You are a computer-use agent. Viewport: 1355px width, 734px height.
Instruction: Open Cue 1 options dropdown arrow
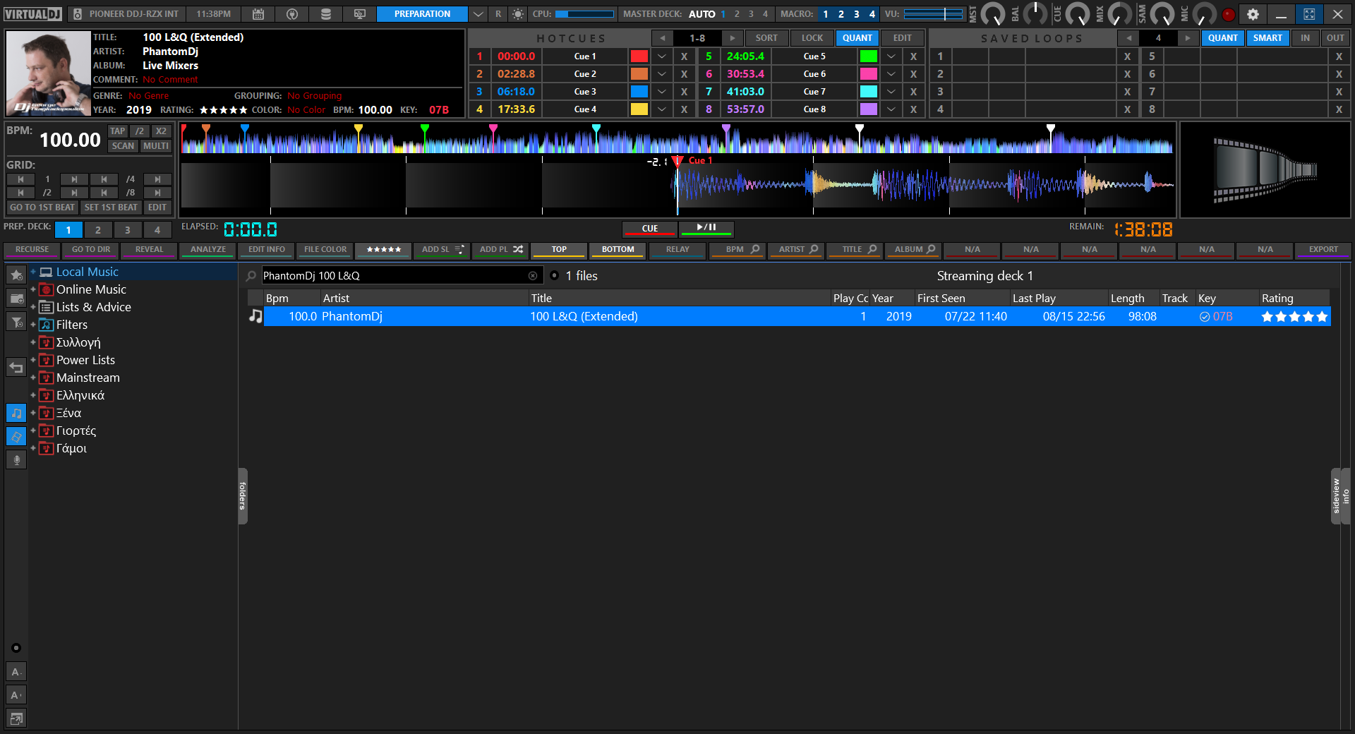pos(661,56)
